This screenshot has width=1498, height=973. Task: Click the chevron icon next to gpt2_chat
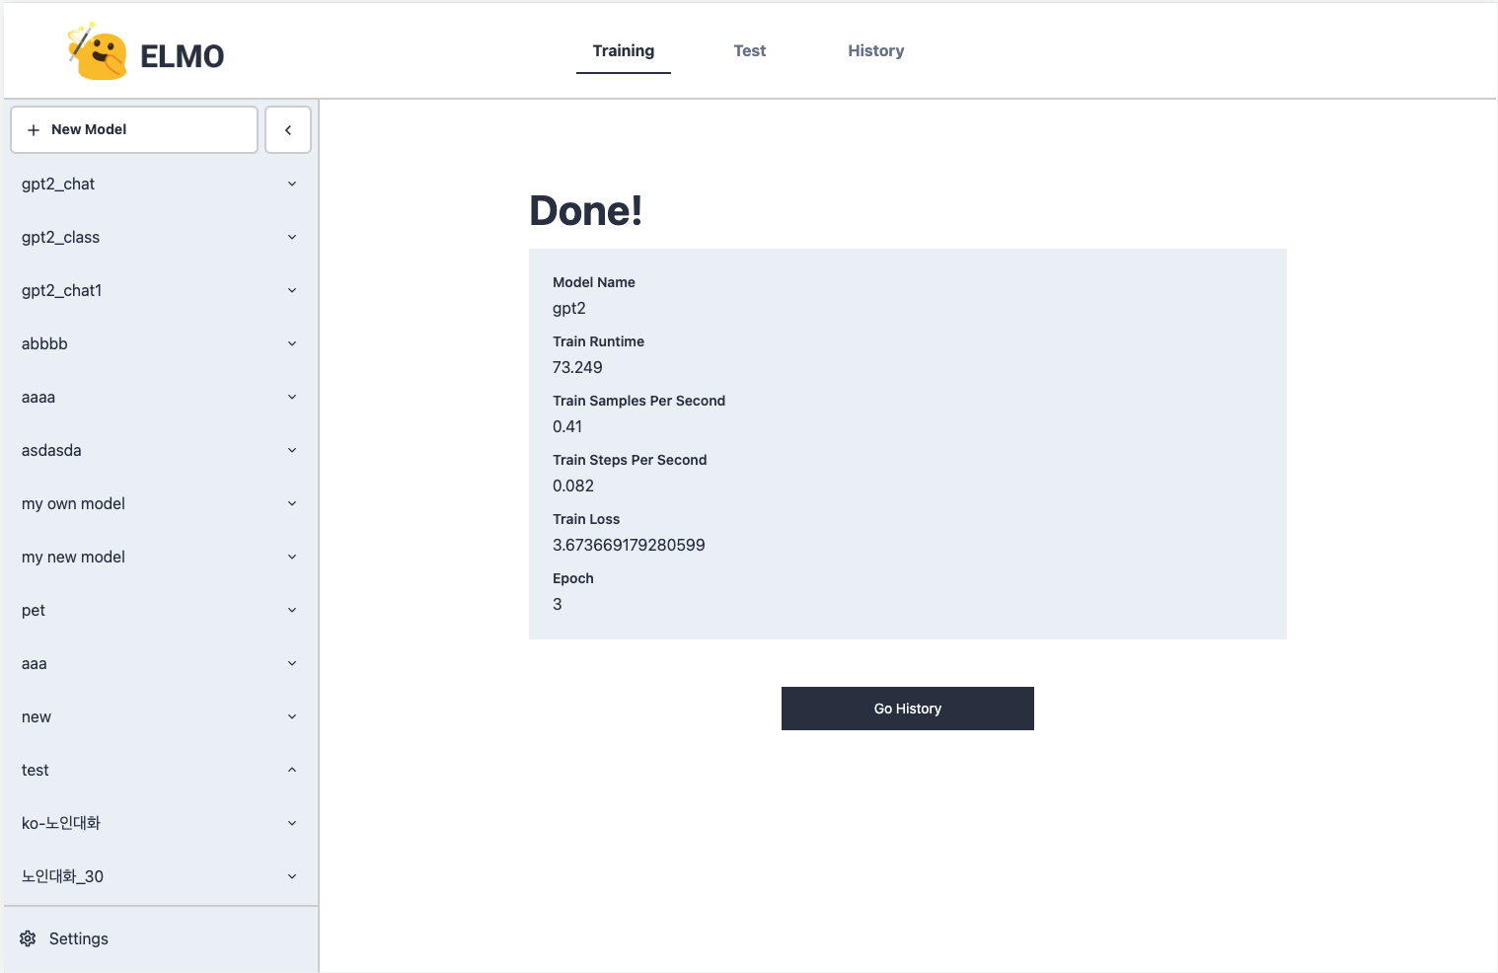coord(291,184)
